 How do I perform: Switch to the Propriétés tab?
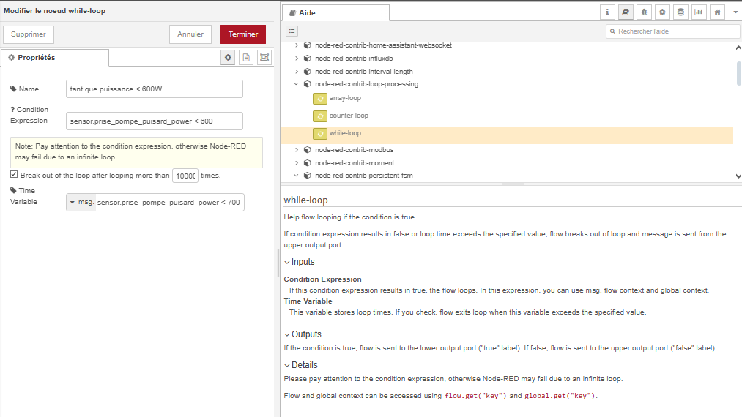pos(55,58)
